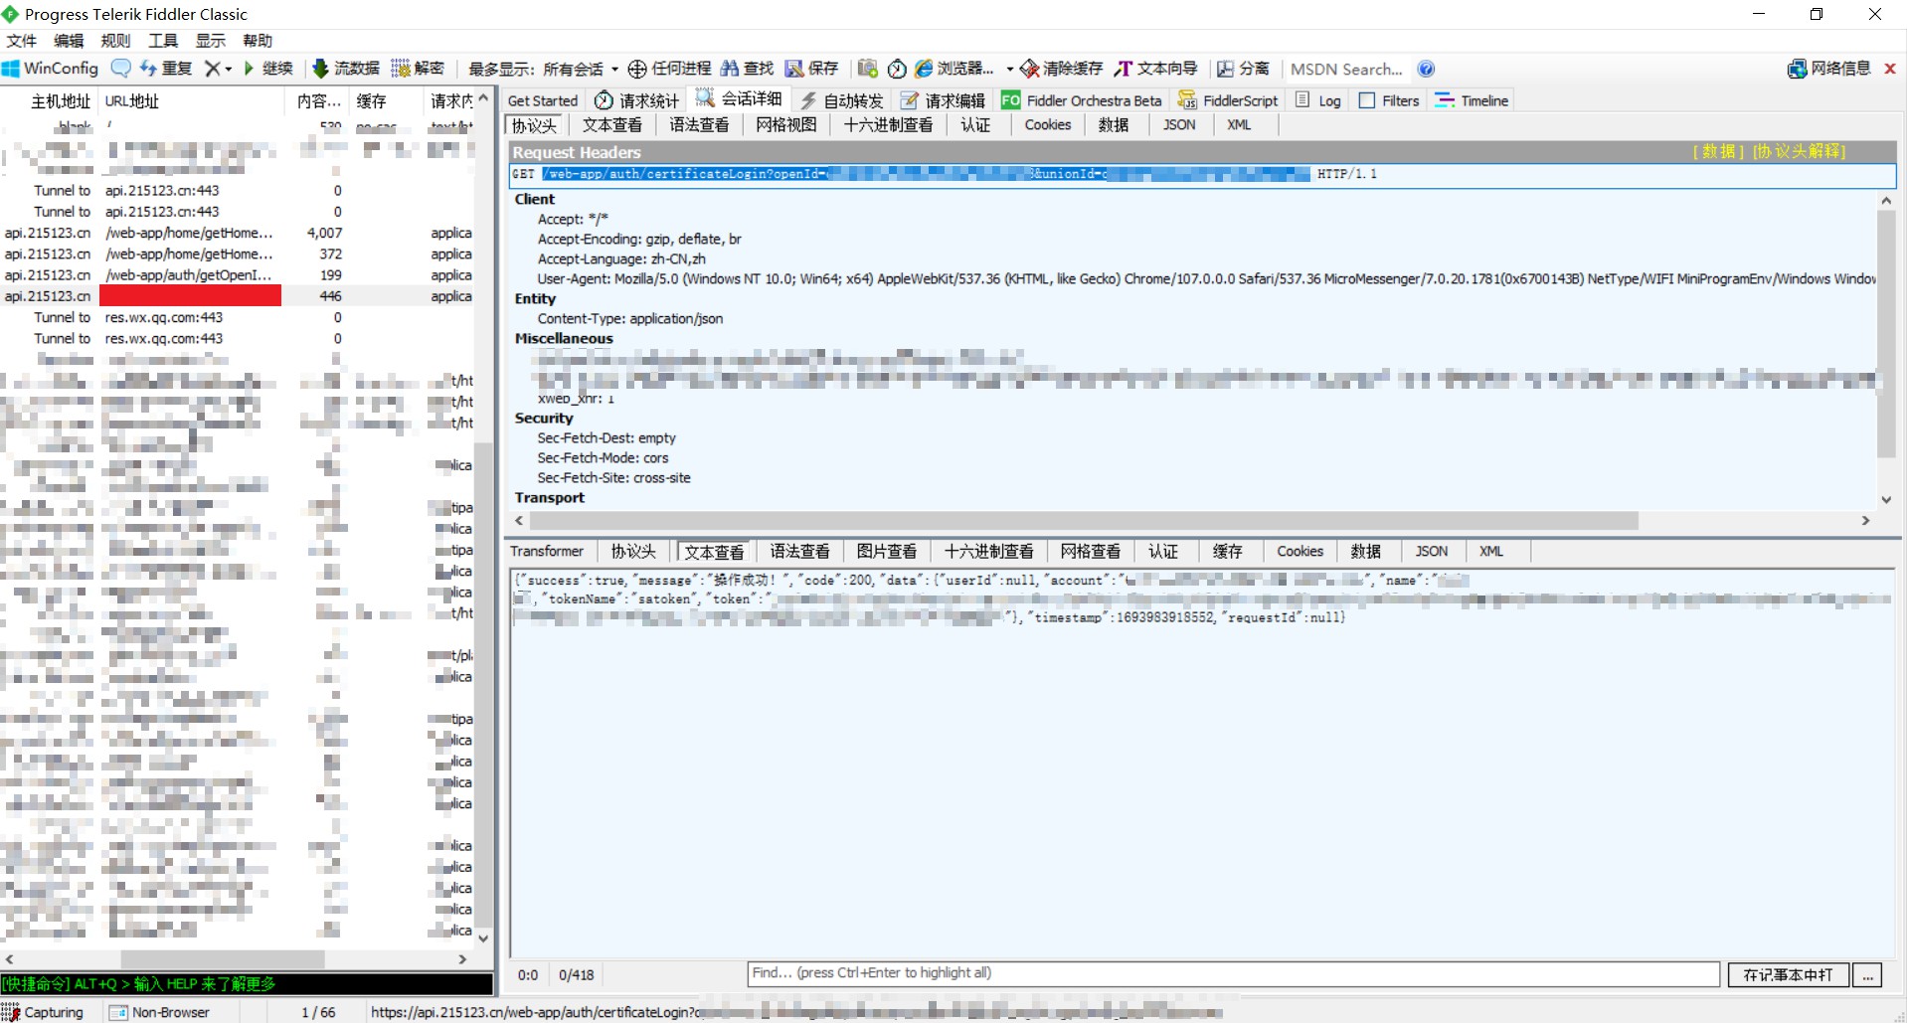This screenshot has width=1907, height=1023.
Task: Select request 十六进制查看 HexView tab
Action: click(x=888, y=125)
